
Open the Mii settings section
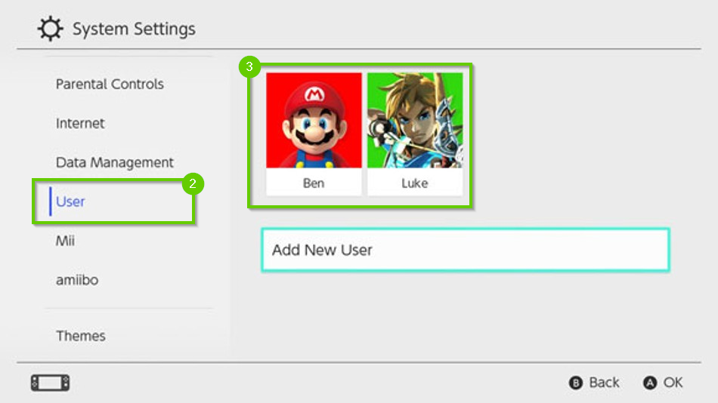tap(65, 241)
